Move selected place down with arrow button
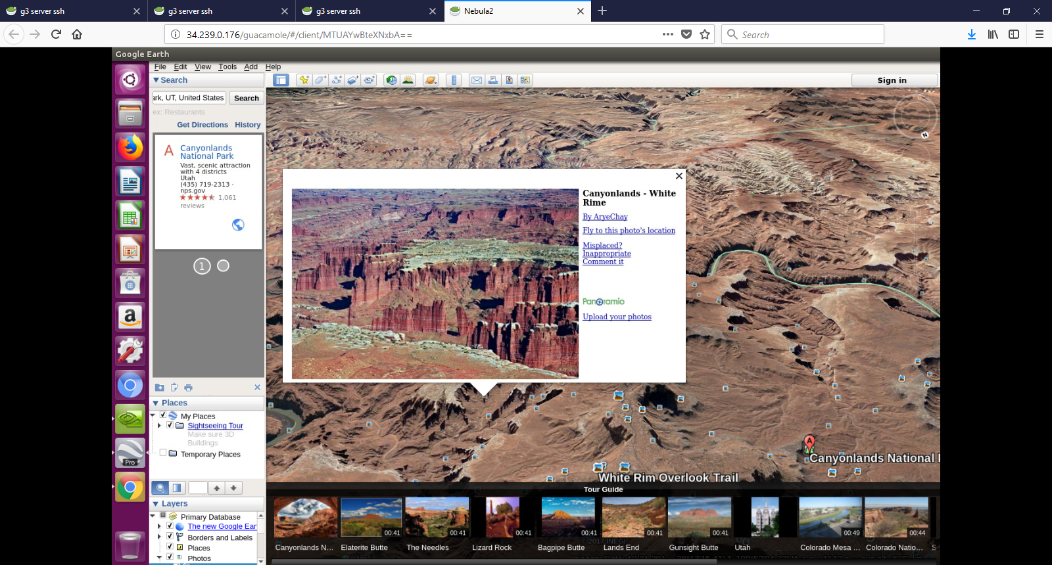The image size is (1052, 565). tap(233, 487)
